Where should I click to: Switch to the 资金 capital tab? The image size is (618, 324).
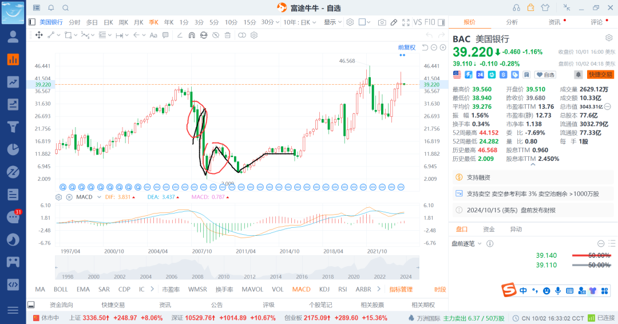pos(489,229)
